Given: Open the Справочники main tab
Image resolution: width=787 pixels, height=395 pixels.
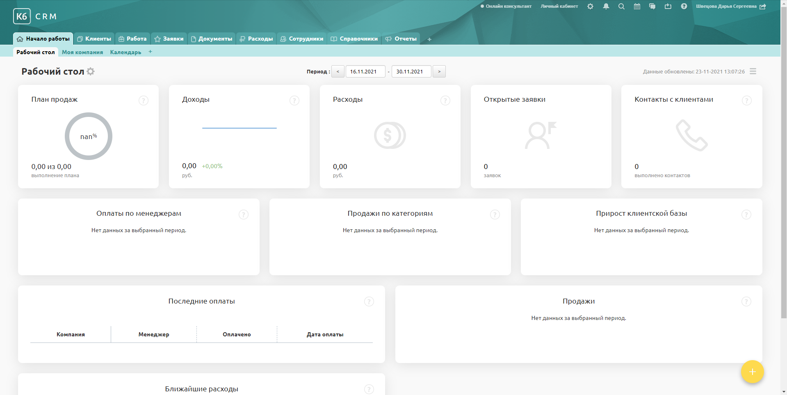Looking at the screenshot, I should tap(354, 39).
